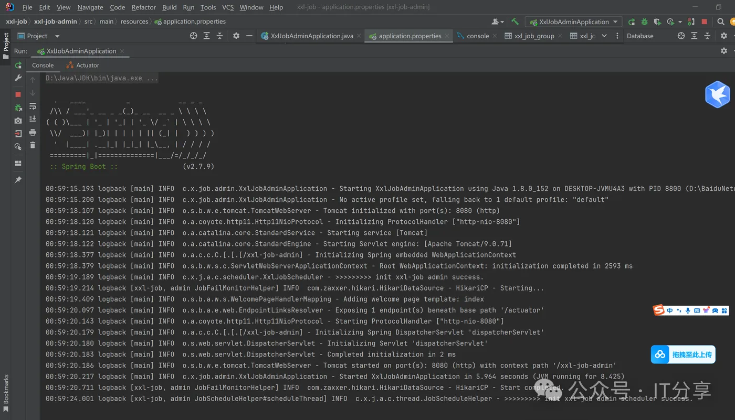735x420 pixels.
Task: Close the XxlJobAdminApplication run tab
Action: (x=122, y=51)
